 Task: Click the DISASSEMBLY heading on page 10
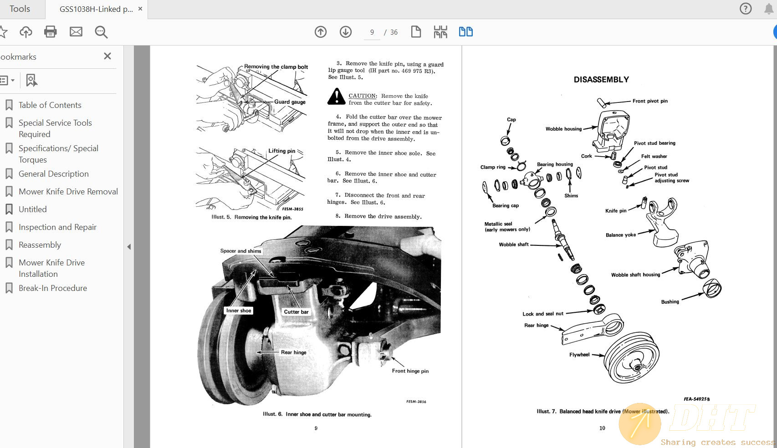pos(601,80)
